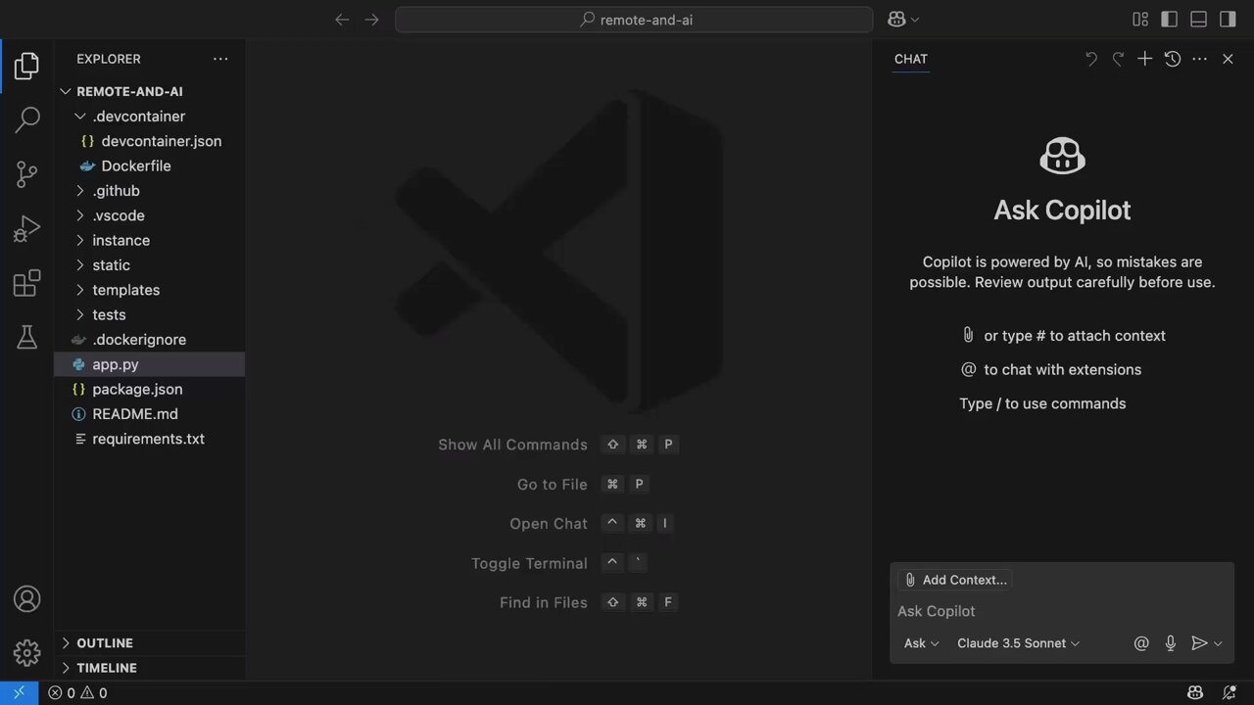Collapse the .devcontainer folder
This screenshot has width=1254, height=705.
[80, 117]
